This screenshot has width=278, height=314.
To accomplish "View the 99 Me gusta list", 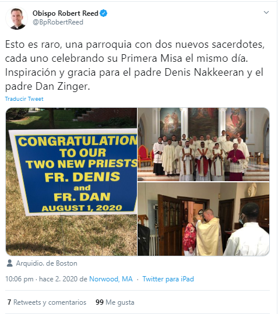I will pyautogui.click(x=115, y=302).
